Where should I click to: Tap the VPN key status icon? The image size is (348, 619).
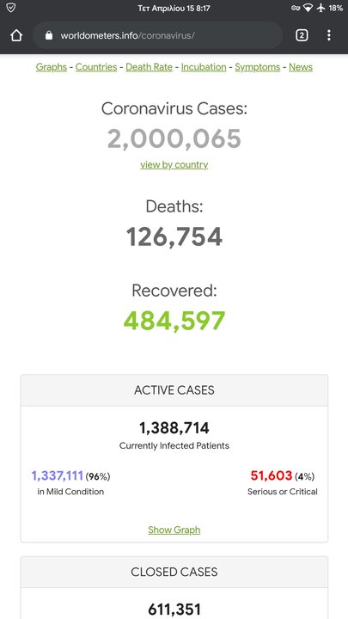(296, 8)
